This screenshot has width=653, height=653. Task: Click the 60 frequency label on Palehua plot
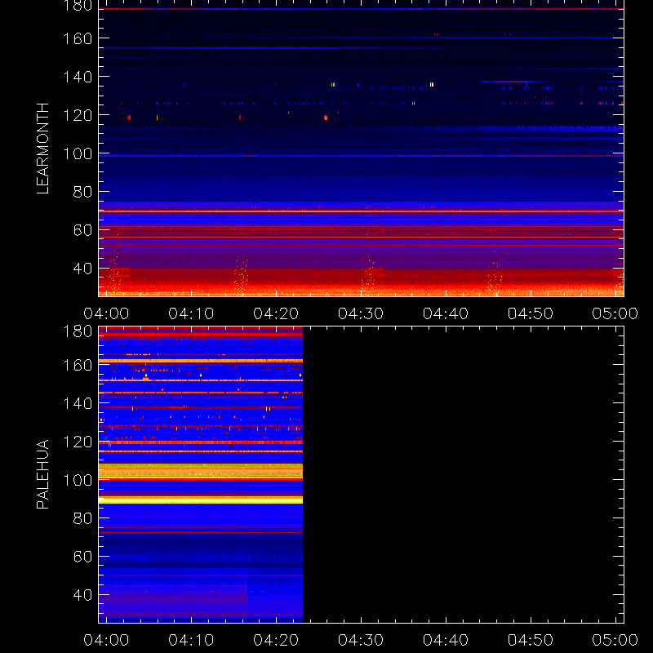(x=82, y=557)
